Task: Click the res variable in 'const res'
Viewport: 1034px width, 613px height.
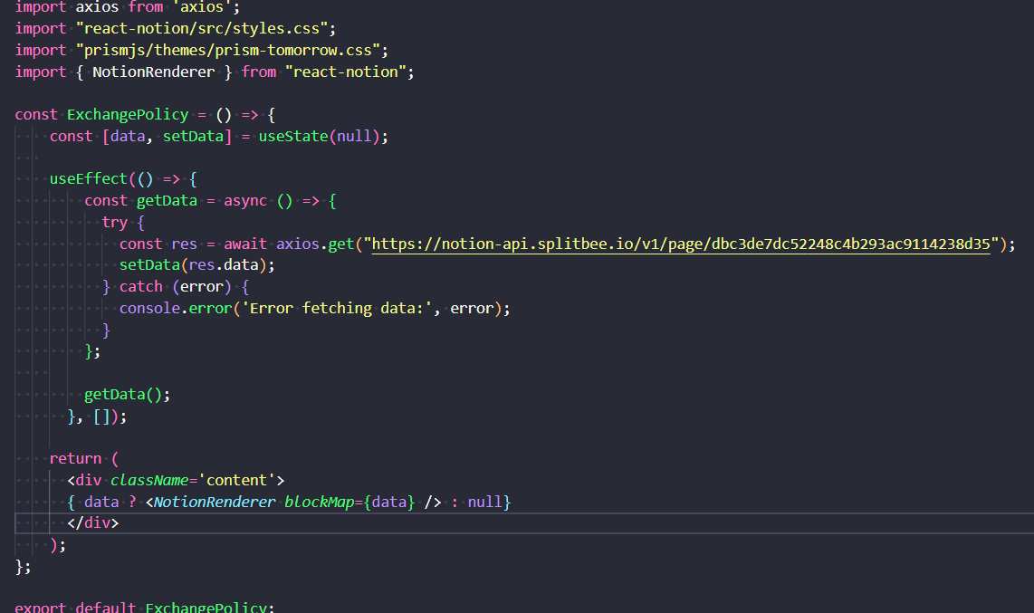Action: coord(185,244)
